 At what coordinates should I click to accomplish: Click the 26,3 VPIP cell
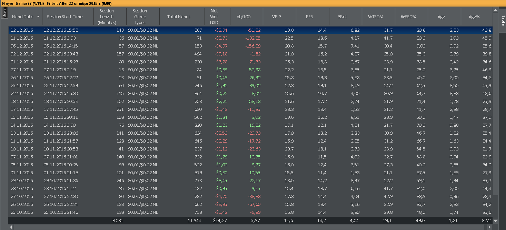[x=289, y=62]
